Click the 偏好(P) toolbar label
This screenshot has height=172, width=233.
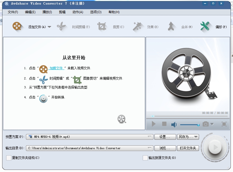pos(221,27)
